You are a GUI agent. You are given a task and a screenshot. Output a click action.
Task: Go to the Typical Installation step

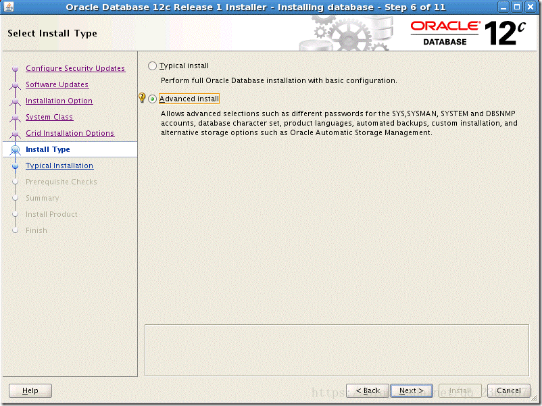pos(59,166)
